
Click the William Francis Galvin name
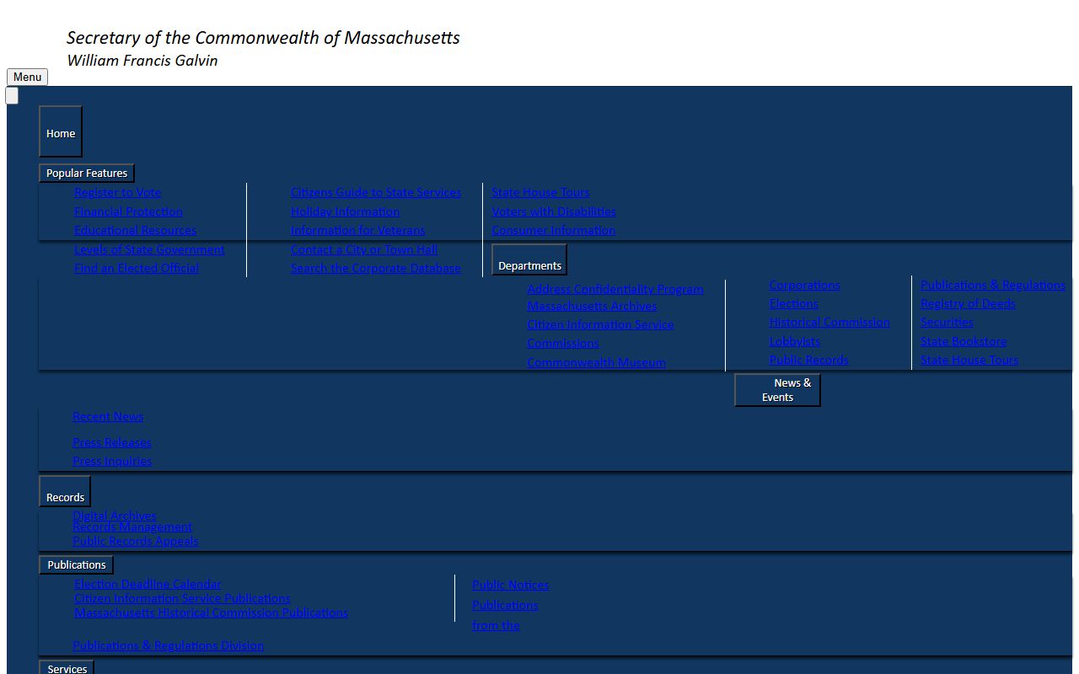(x=142, y=61)
